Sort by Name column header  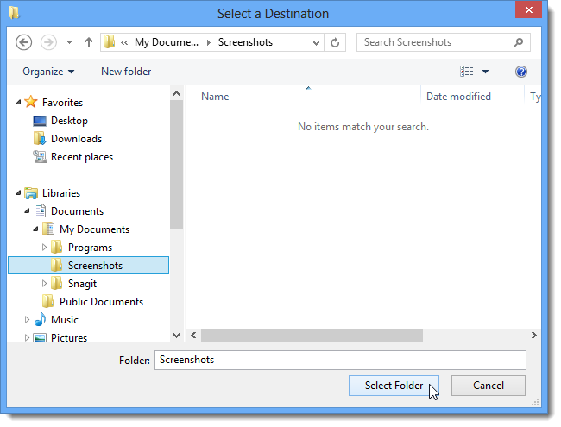pos(215,97)
